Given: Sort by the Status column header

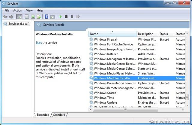Looking at the screenshot, I should pos(166,34).
